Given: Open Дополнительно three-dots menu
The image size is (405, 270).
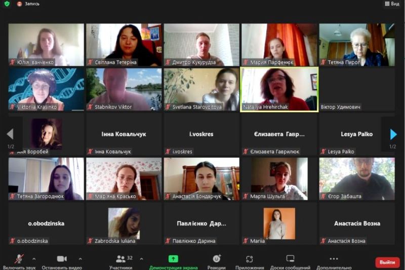Looking at the screenshot, I should pyautogui.click(x=334, y=259).
